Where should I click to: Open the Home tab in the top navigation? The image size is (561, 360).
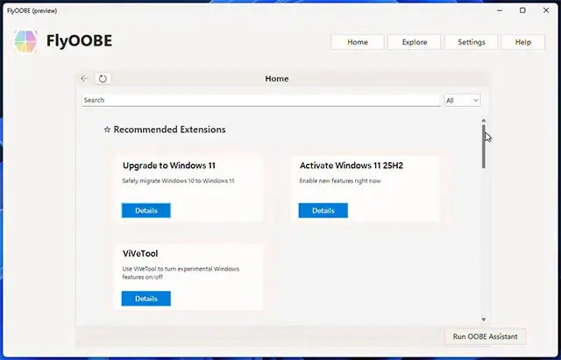[x=358, y=42]
